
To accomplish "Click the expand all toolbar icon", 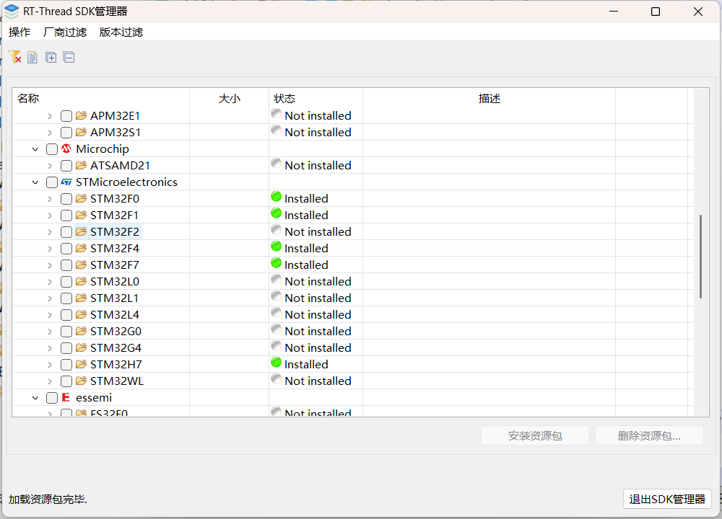I will [x=51, y=58].
